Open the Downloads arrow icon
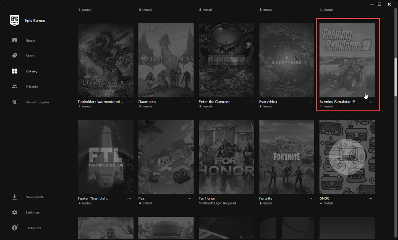Image resolution: width=398 pixels, height=240 pixels. point(15,197)
